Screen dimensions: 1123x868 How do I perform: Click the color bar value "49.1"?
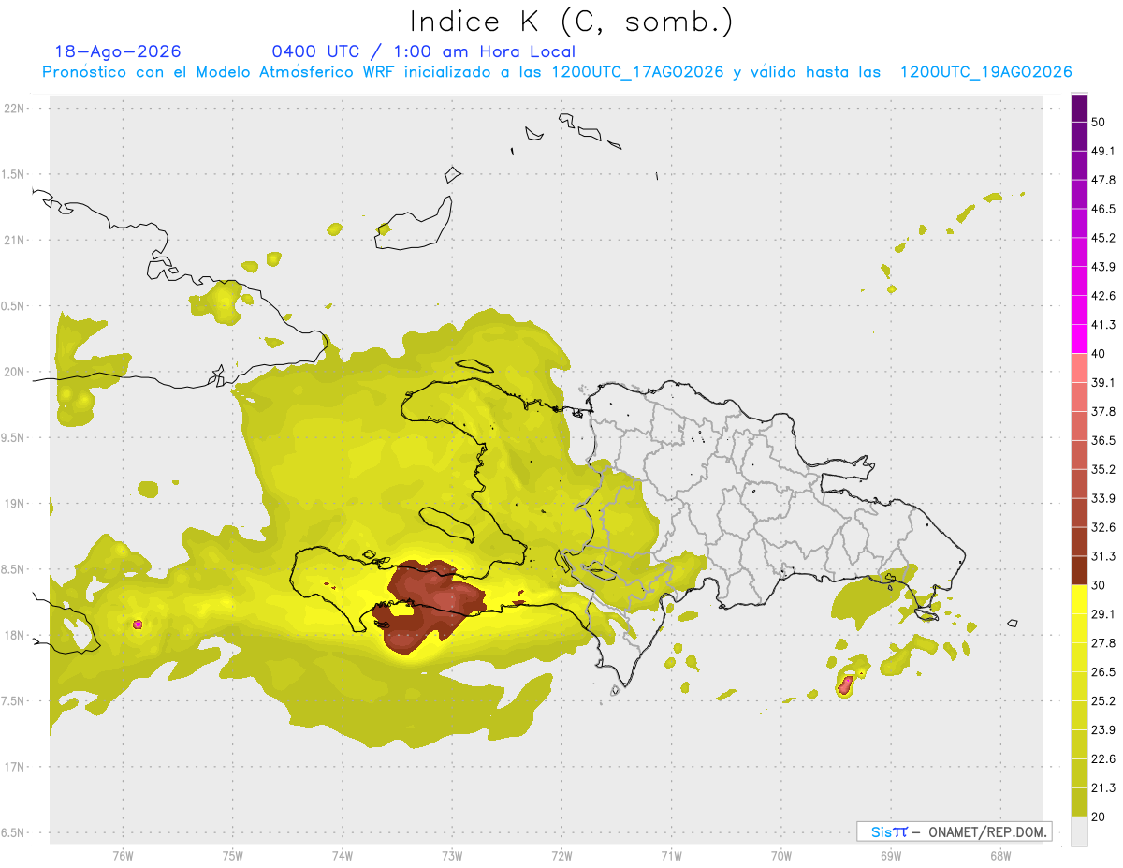[1104, 152]
